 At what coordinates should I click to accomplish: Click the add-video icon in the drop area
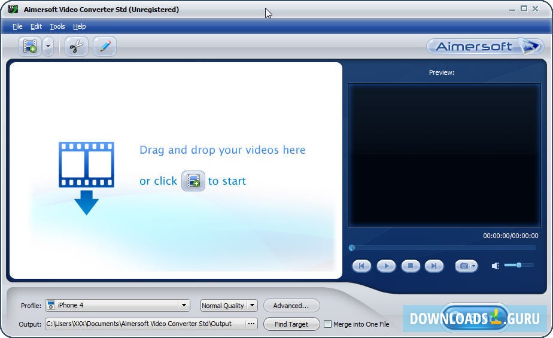tap(193, 181)
